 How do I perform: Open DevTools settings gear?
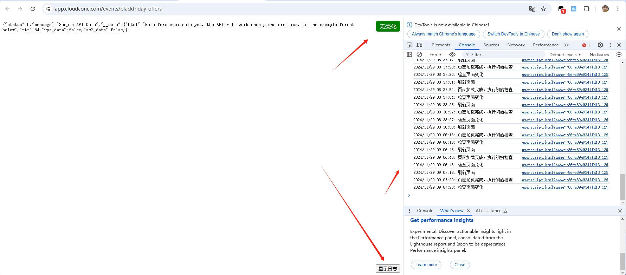pyautogui.click(x=600, y=45)
